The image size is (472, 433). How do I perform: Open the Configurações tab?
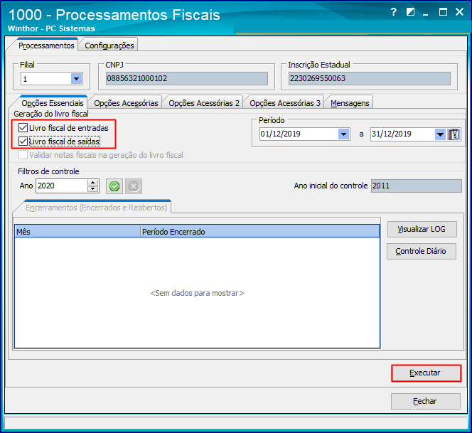109,46
